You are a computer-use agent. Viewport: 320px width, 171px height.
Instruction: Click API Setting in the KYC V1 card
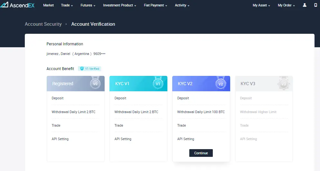click(x=123, y=139)
